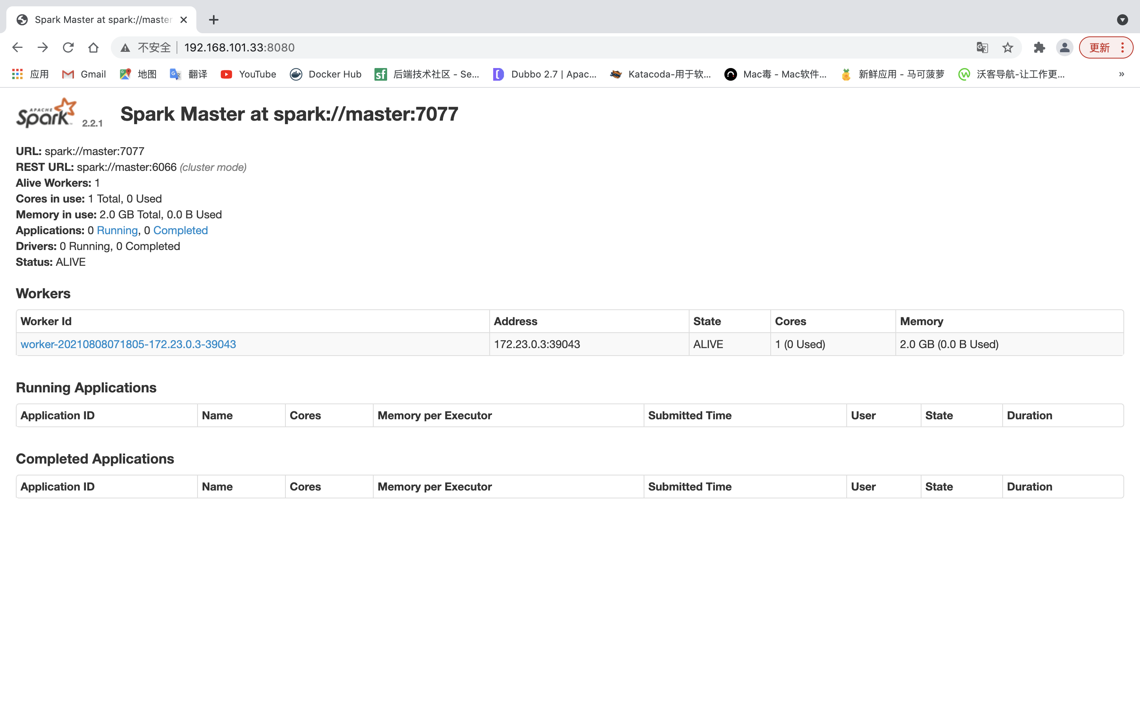Open the extensions puzzle icon

(x=1039, y=47)
